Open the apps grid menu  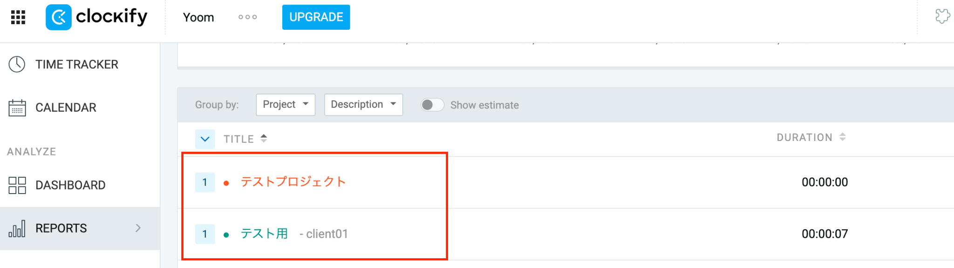point(18,17)
